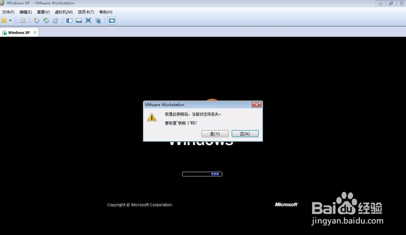The image size is (406, 235).
Task: Click the VMware app icon in title bar
Action: tap(2, 3)
